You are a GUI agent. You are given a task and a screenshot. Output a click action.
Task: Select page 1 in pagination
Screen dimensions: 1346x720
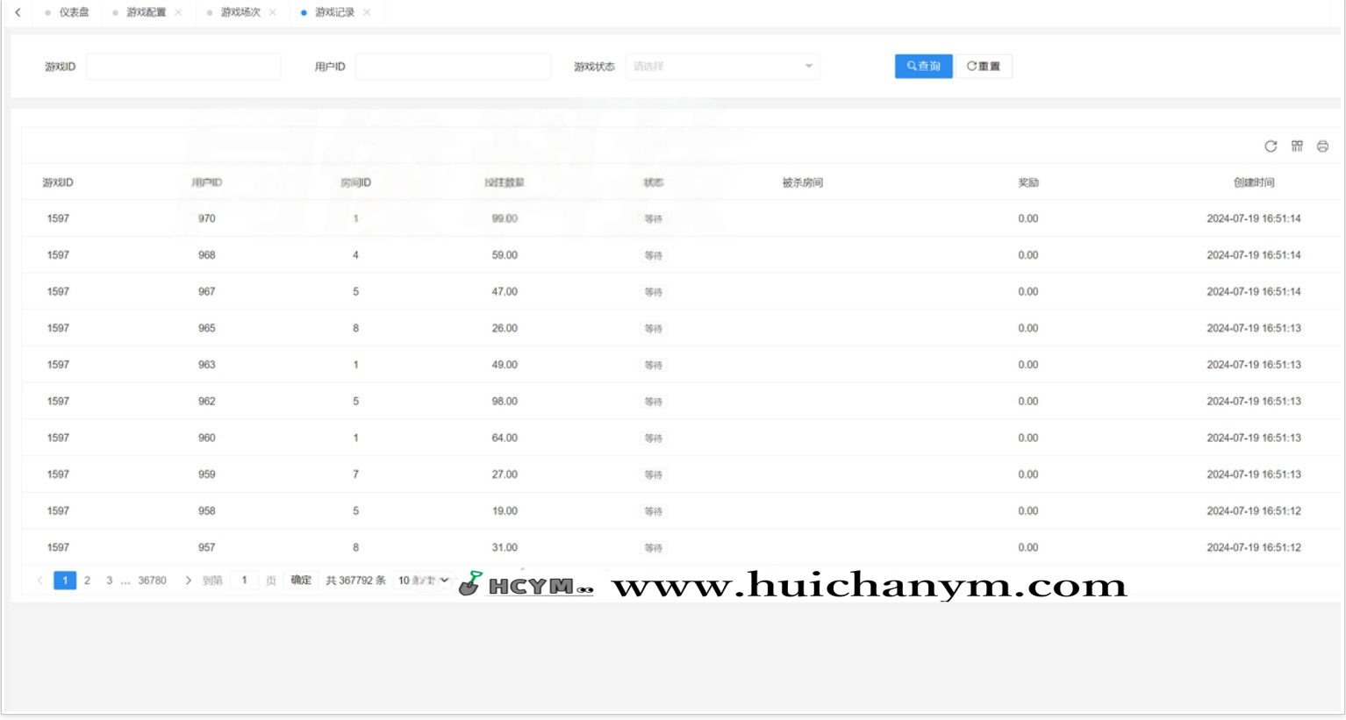click(65, 581)
